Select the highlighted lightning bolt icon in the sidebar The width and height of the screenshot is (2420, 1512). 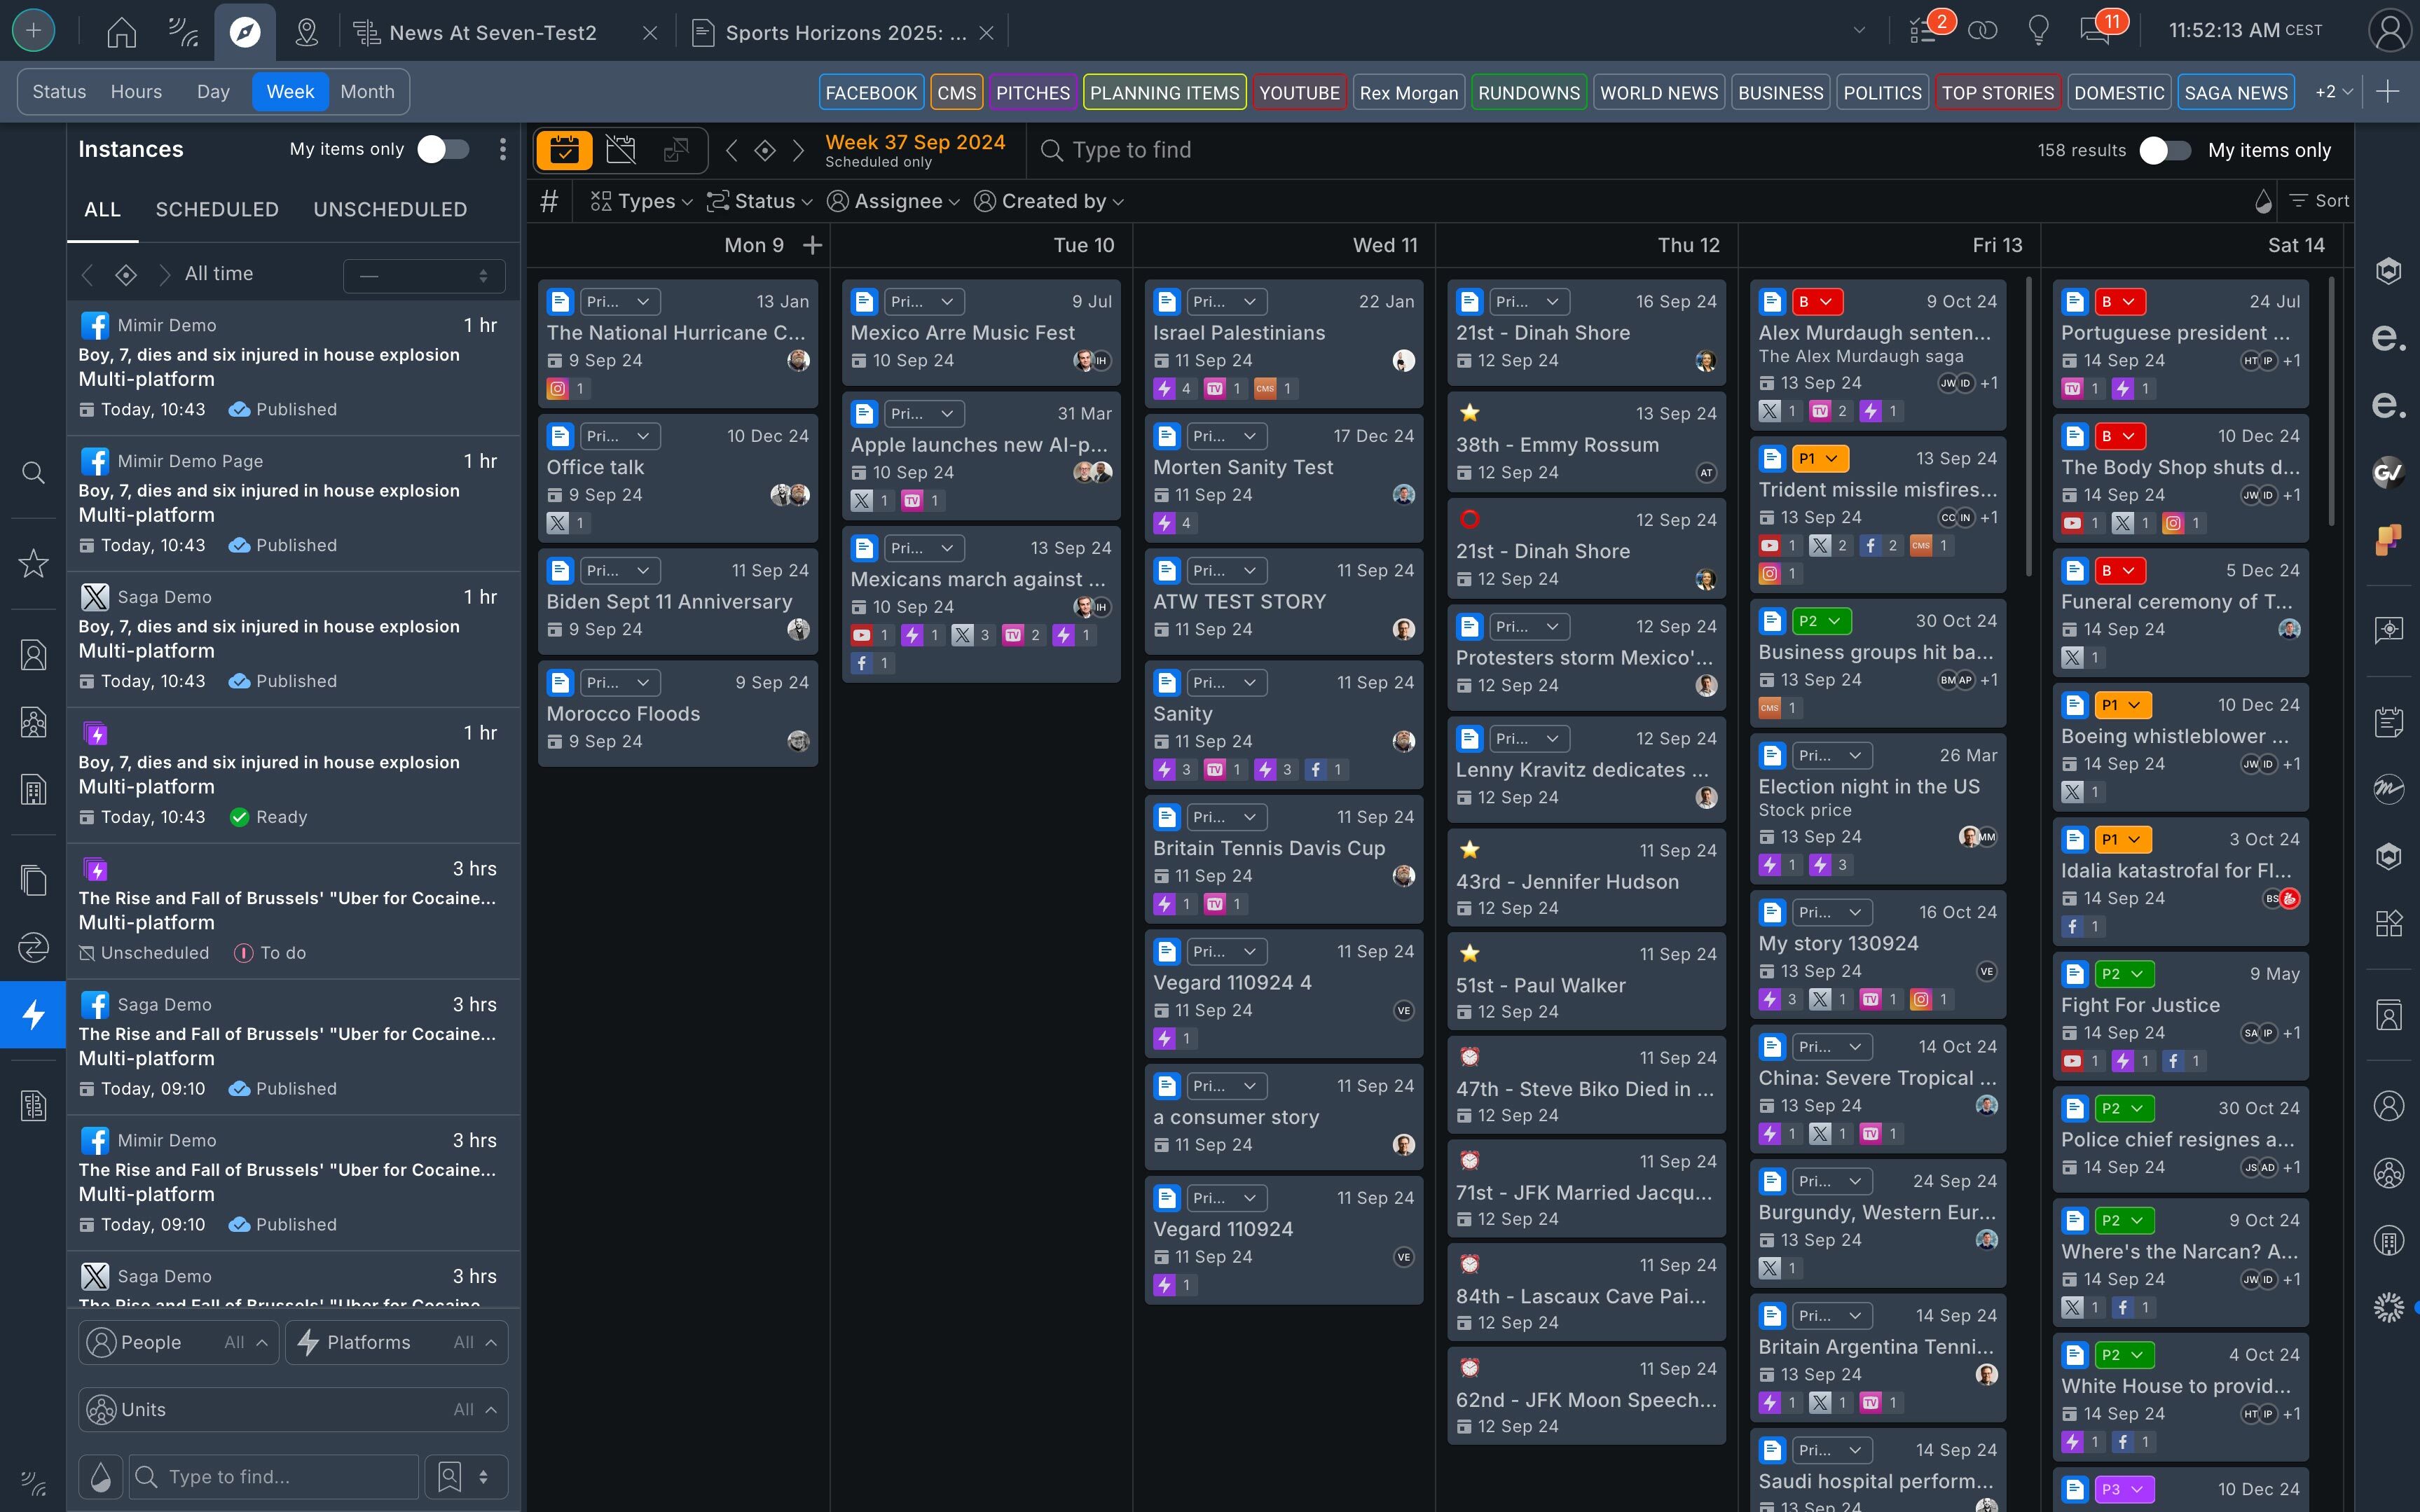pyautogui.click(x=33, y=1015)
